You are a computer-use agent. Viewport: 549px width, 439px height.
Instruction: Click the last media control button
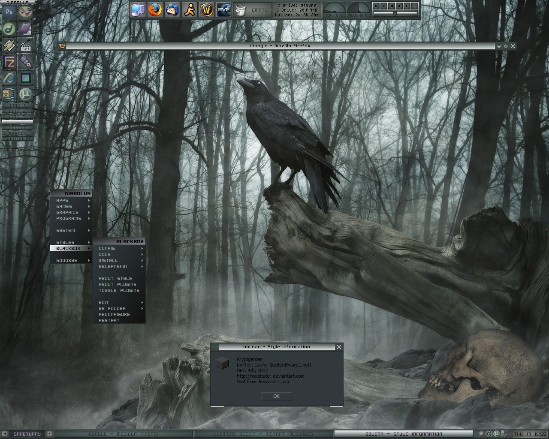(415, 6)
